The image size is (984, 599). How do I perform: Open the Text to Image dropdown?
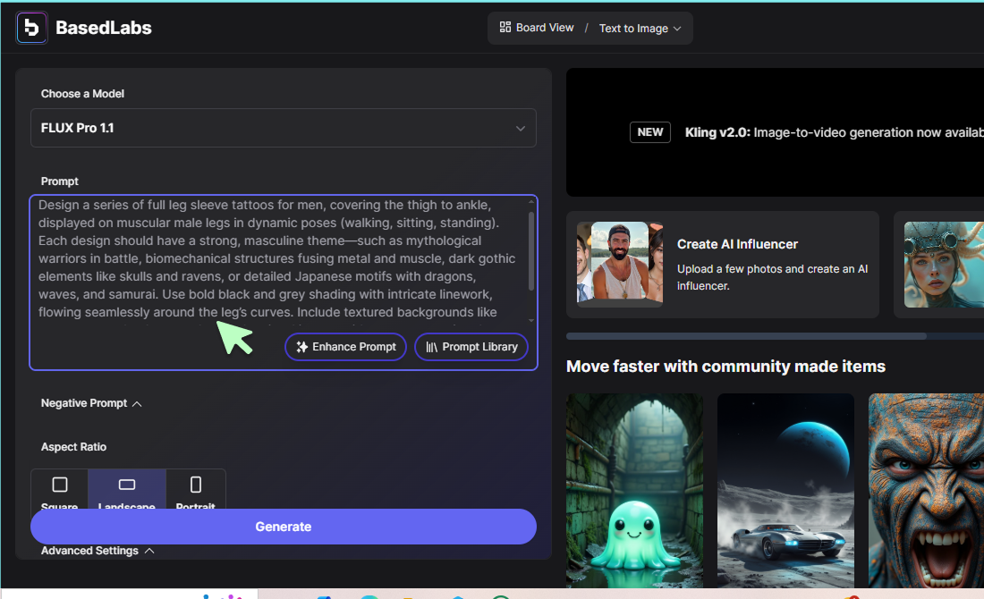coord(640,29)
